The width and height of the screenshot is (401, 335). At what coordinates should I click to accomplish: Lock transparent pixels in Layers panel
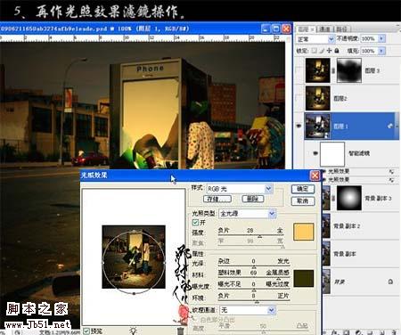tap(315, 51)
